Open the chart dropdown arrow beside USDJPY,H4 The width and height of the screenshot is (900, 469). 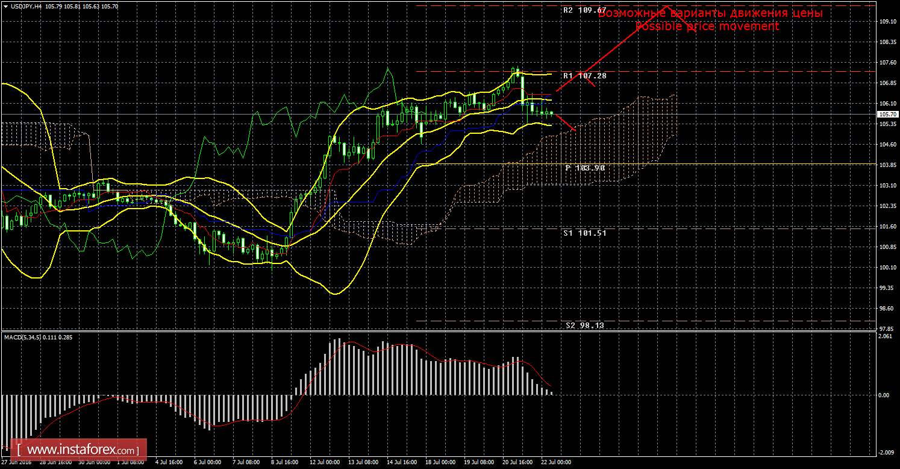coord(5,5)
